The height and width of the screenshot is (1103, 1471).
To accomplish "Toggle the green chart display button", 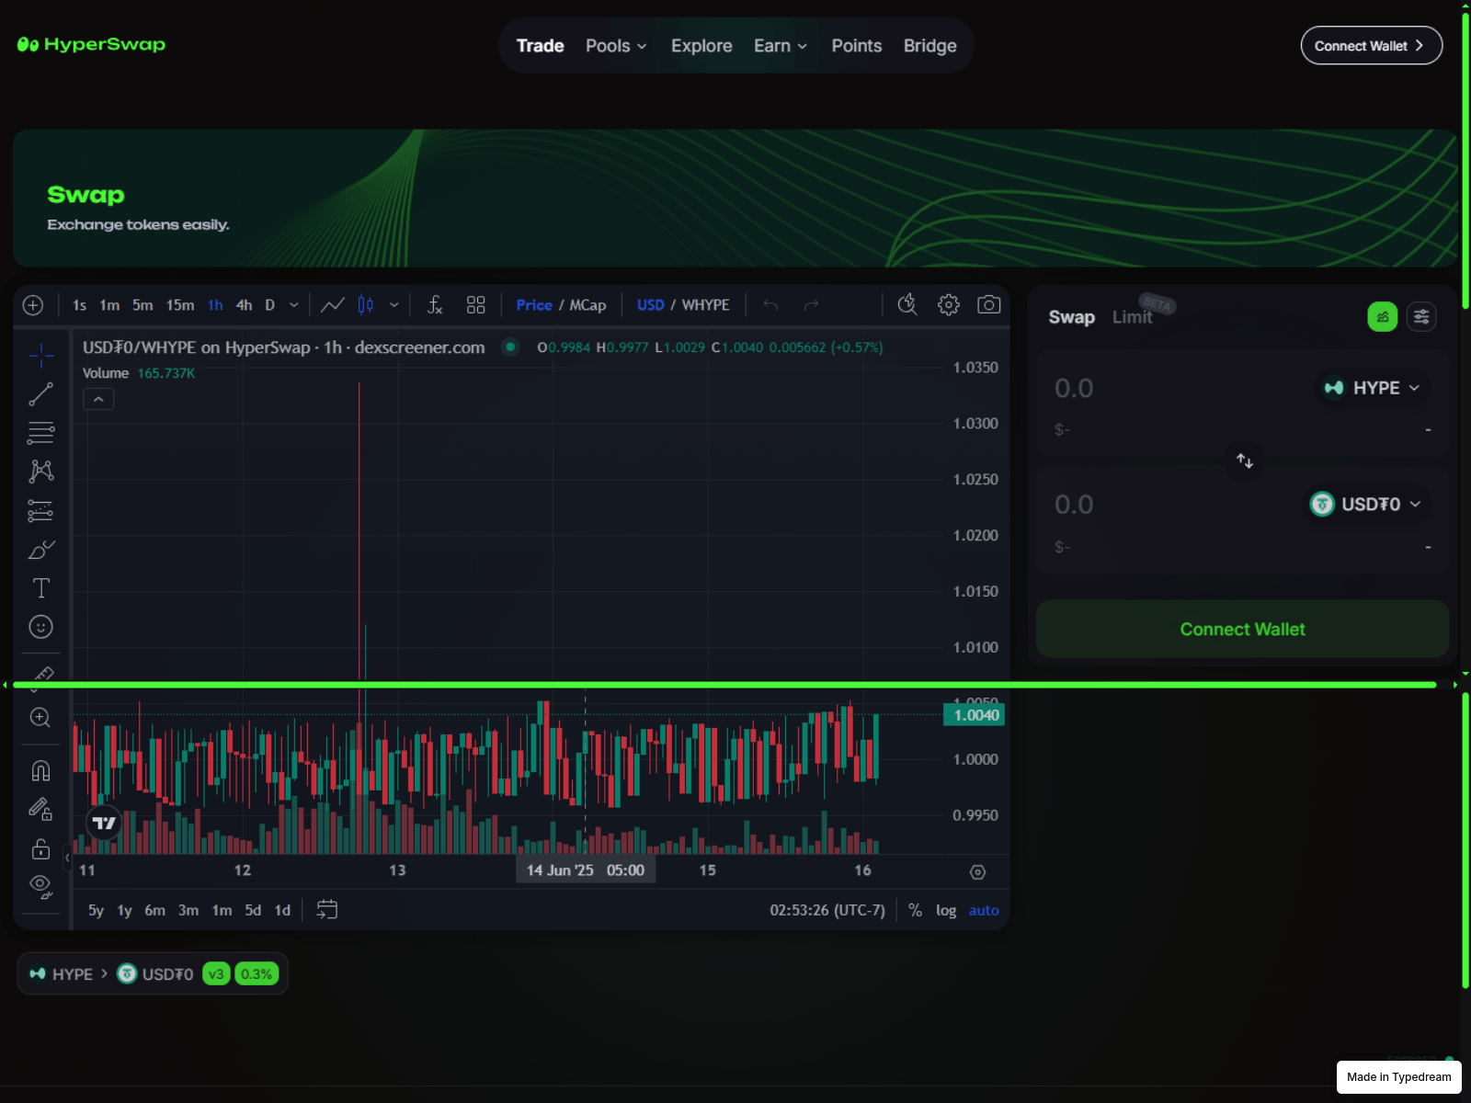I will coord(1383,317).
